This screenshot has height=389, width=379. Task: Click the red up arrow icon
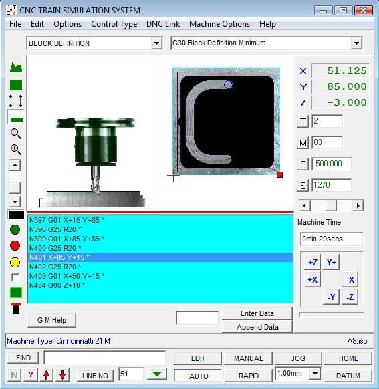tap(46, 374)
